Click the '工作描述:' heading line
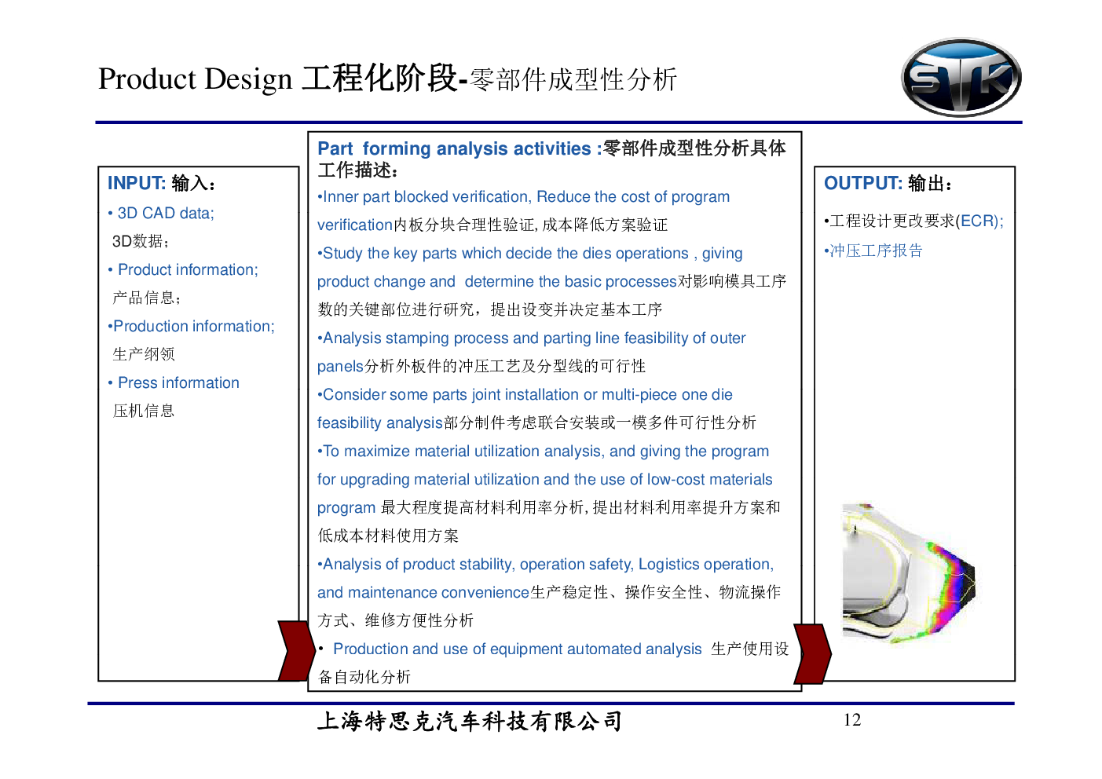 pyautogui.click(x=358, y=170)
